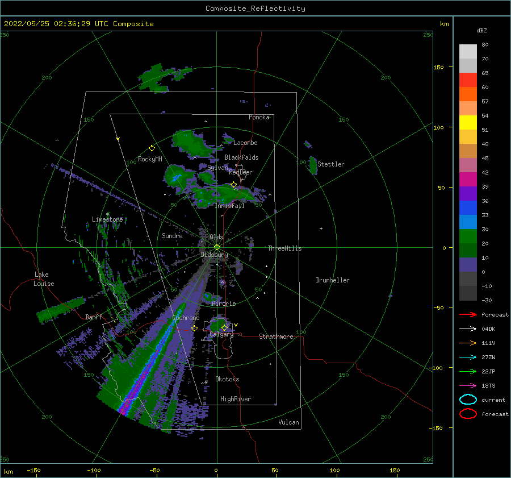511x478 pixels.
Task: Click the white 04DK arrow in legend
Action: click(x=468, y=329)
